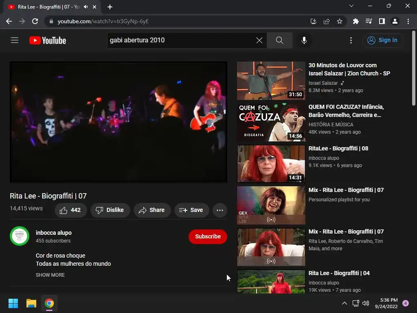Open HISTÓRIA E MÚSICA channel name

(x=331, y=125)
